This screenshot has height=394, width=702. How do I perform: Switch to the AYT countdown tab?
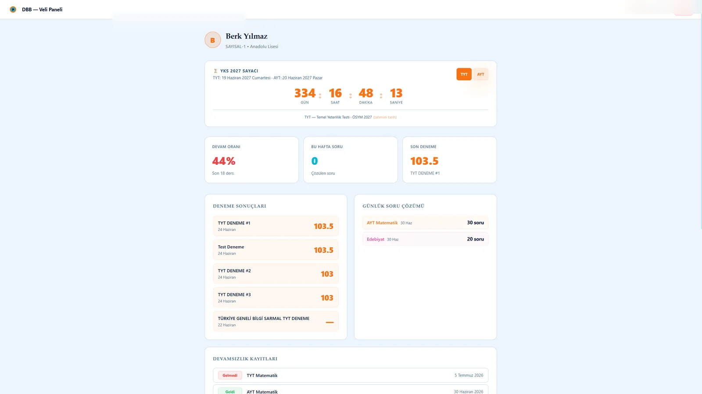[x=480, y=74]
